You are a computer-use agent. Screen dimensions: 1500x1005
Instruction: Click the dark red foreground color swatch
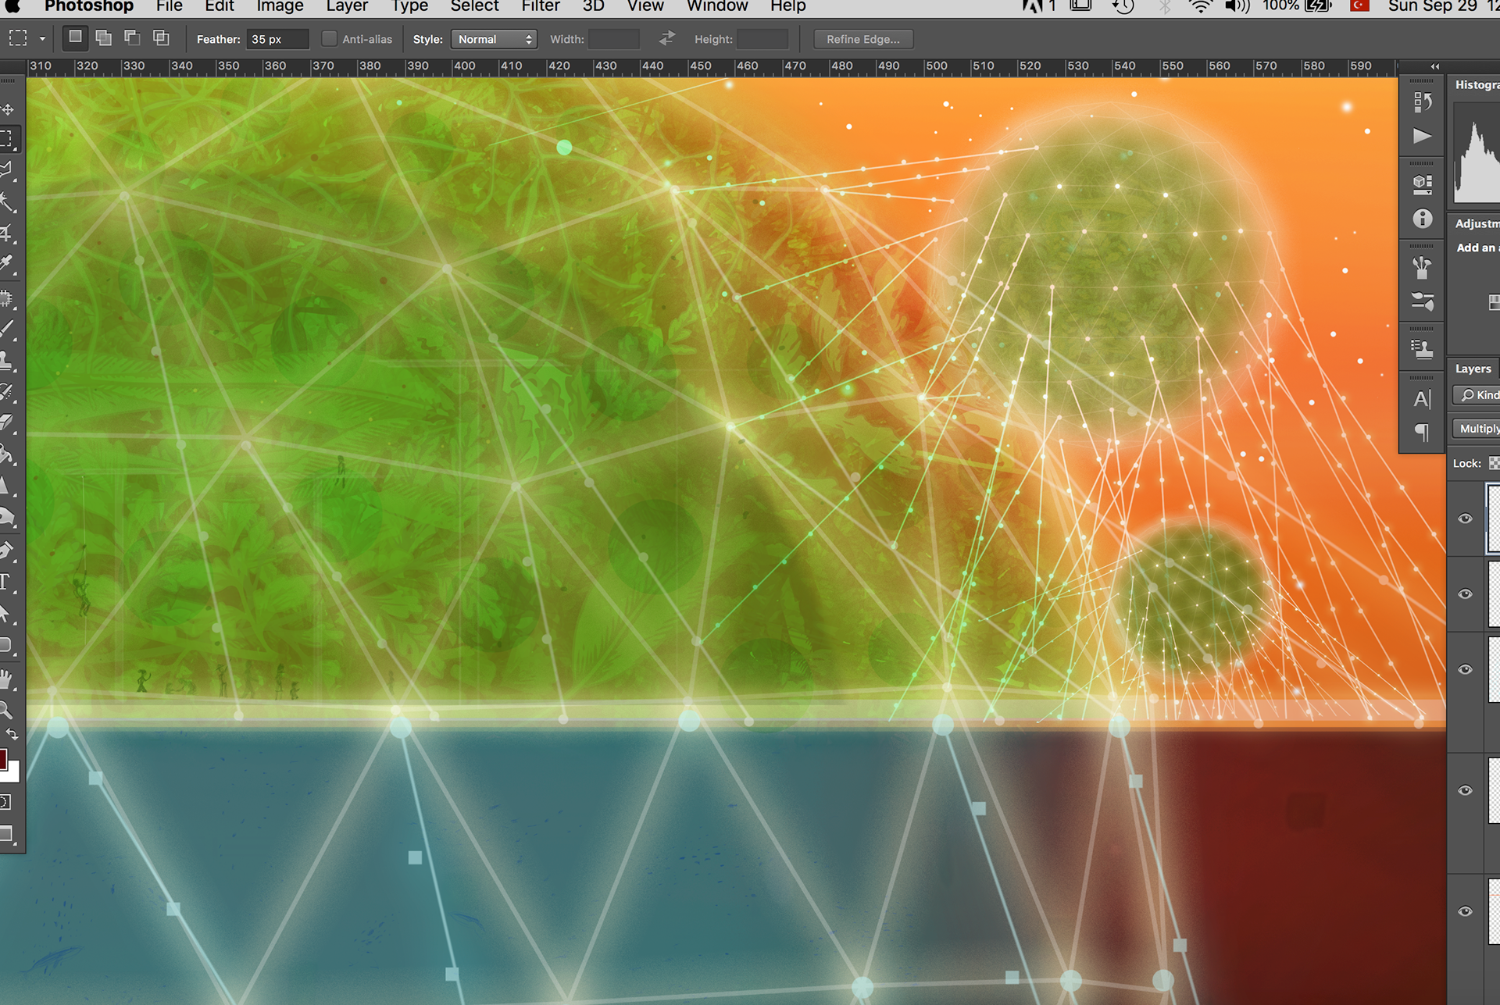point(3,757)
